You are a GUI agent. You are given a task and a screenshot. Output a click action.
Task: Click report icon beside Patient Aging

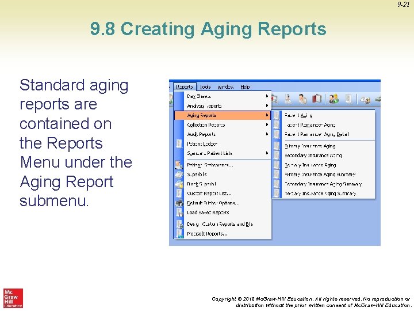click(x=277, y=115)
